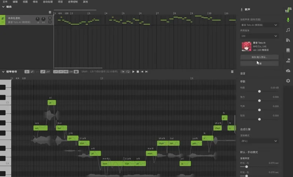The height and width of the screenshot is (177, 293).
Task: Collapse the 钢琴卷帘 piano roll panel
Action: [3, 72]
